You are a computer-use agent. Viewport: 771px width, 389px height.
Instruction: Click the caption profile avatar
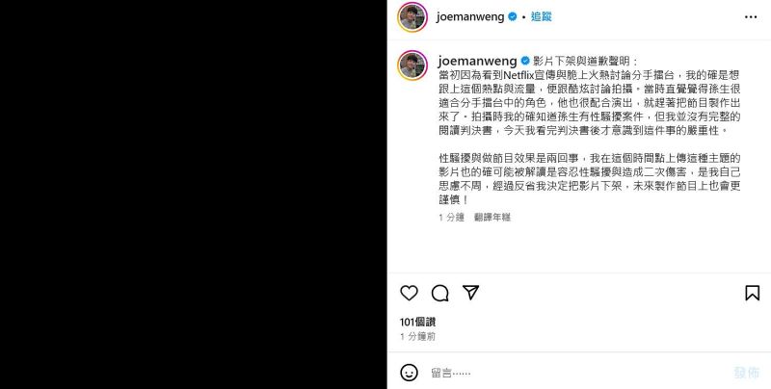(412, 65)
